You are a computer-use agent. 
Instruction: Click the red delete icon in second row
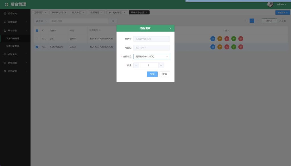(x=241, y=47)
